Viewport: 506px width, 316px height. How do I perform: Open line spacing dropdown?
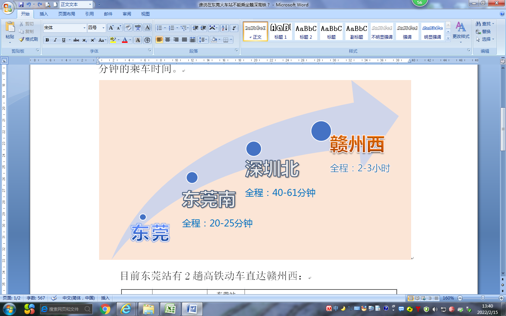(203, 40)
